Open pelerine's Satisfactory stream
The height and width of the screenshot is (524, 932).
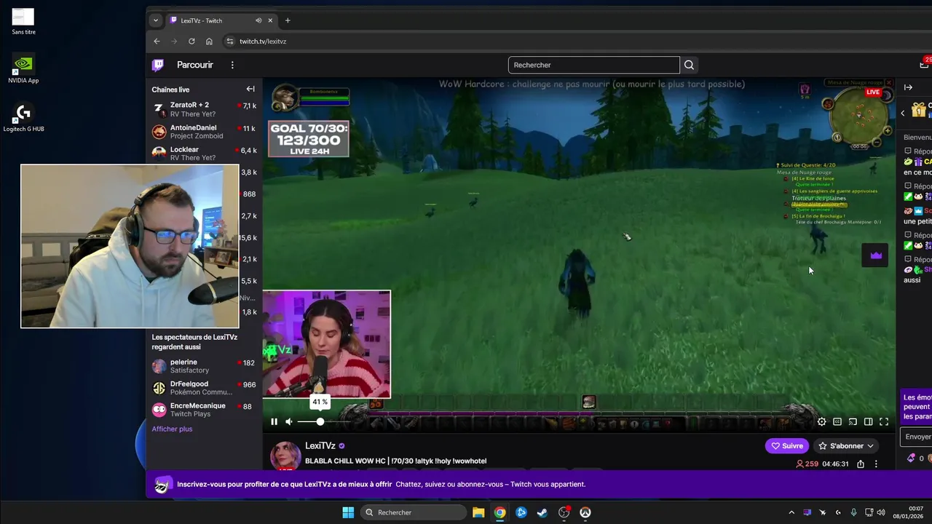click(204, 366)
